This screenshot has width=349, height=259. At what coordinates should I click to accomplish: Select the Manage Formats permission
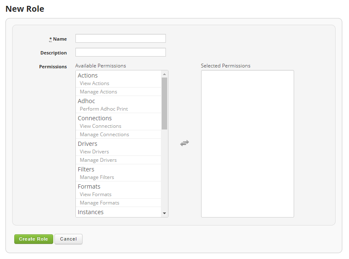click(x=100, y=203)
